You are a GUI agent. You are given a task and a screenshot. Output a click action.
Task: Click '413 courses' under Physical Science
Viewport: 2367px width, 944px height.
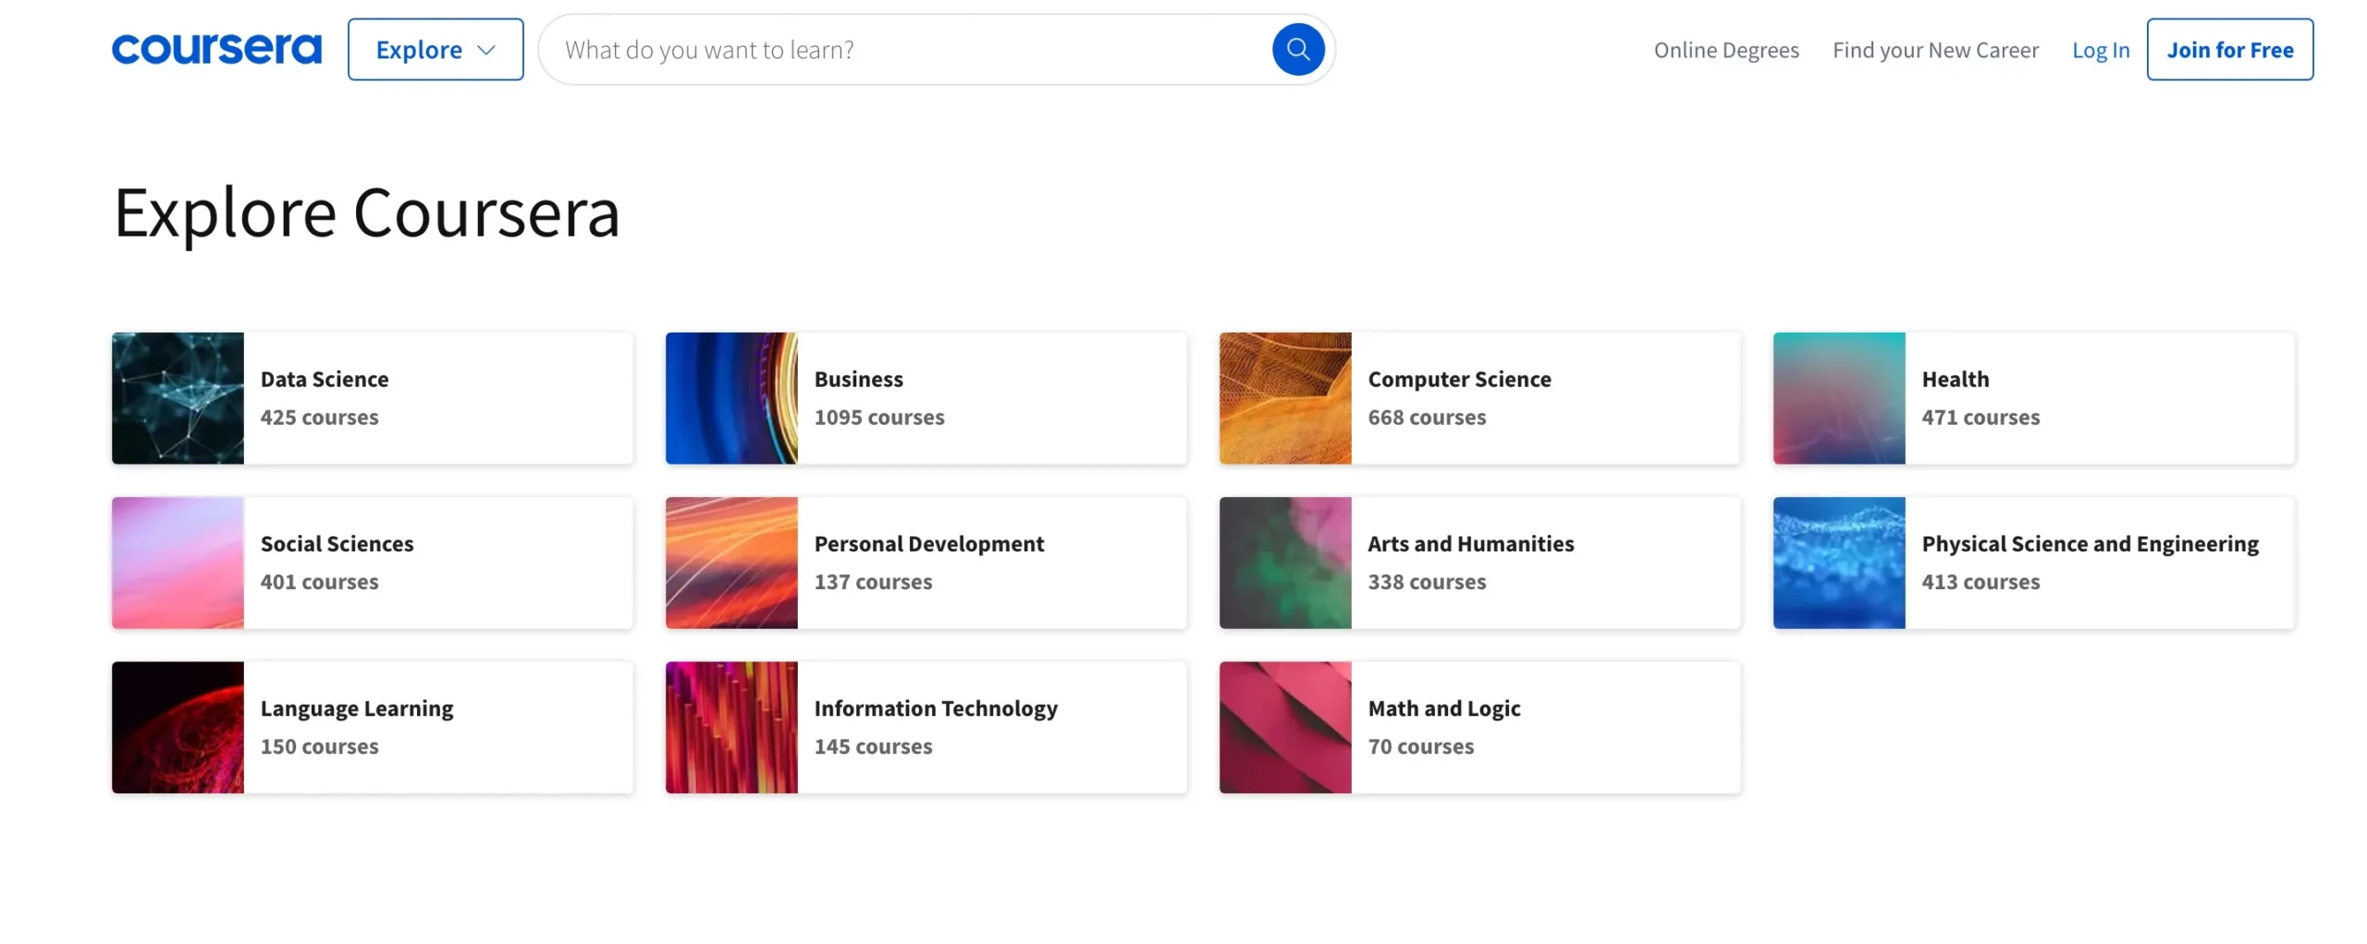point(1979,581)
